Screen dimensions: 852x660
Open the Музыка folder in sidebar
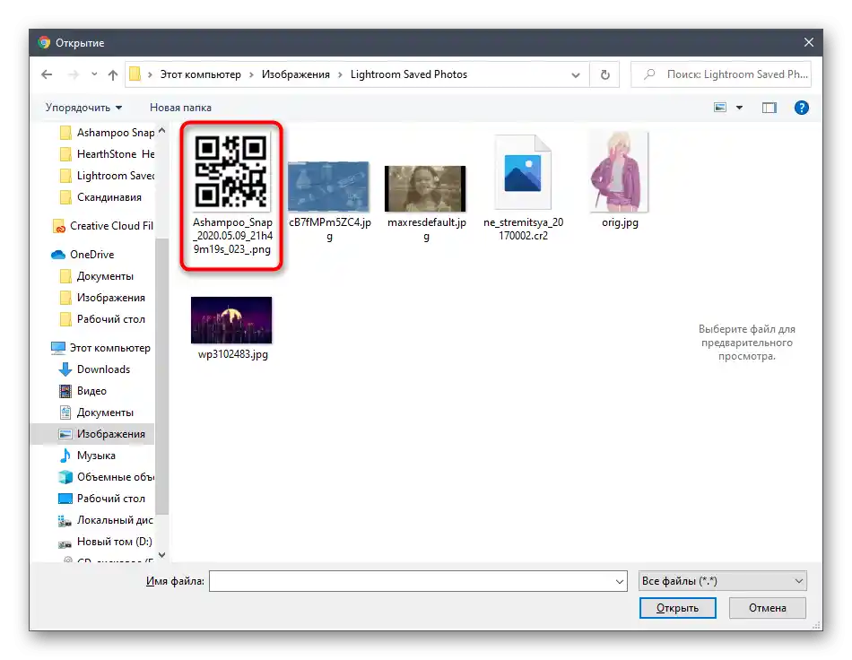96,456
